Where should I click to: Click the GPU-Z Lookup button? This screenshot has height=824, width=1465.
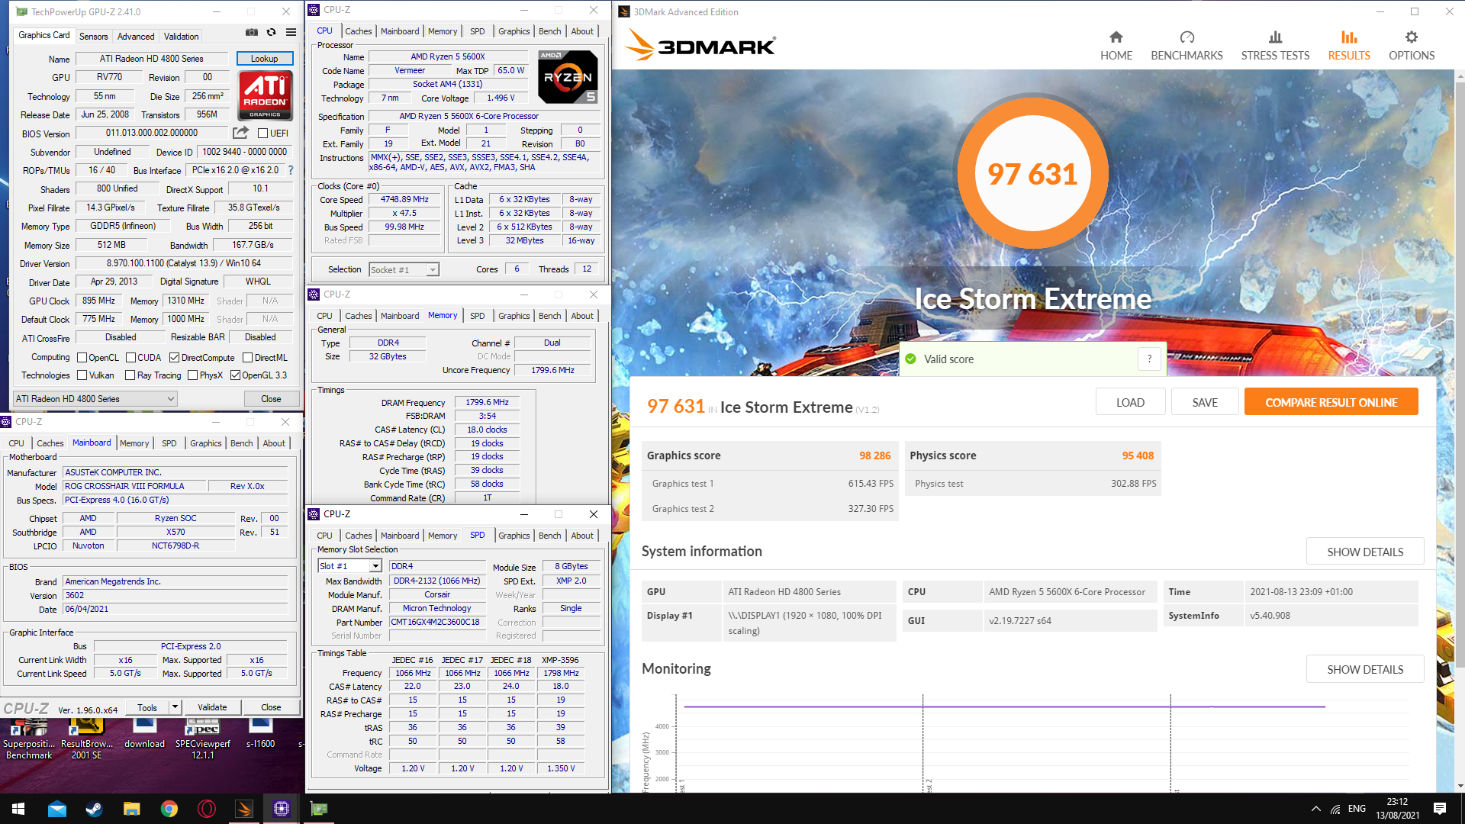[264, 59]
